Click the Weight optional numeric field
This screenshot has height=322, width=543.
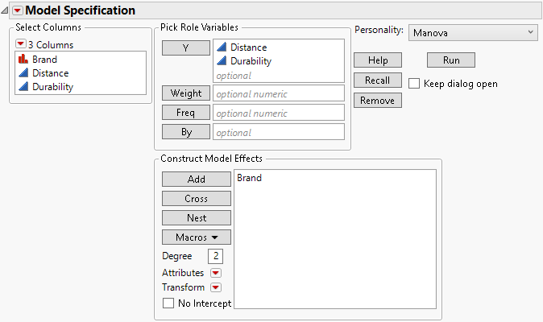click(279, 94)
